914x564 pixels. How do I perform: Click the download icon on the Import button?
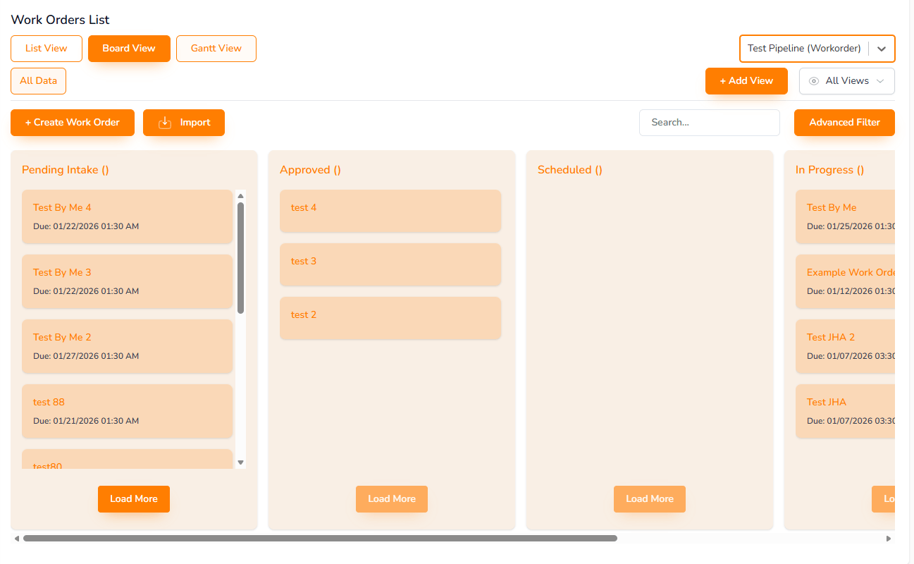pyautogui.click(x=164, y=122)
